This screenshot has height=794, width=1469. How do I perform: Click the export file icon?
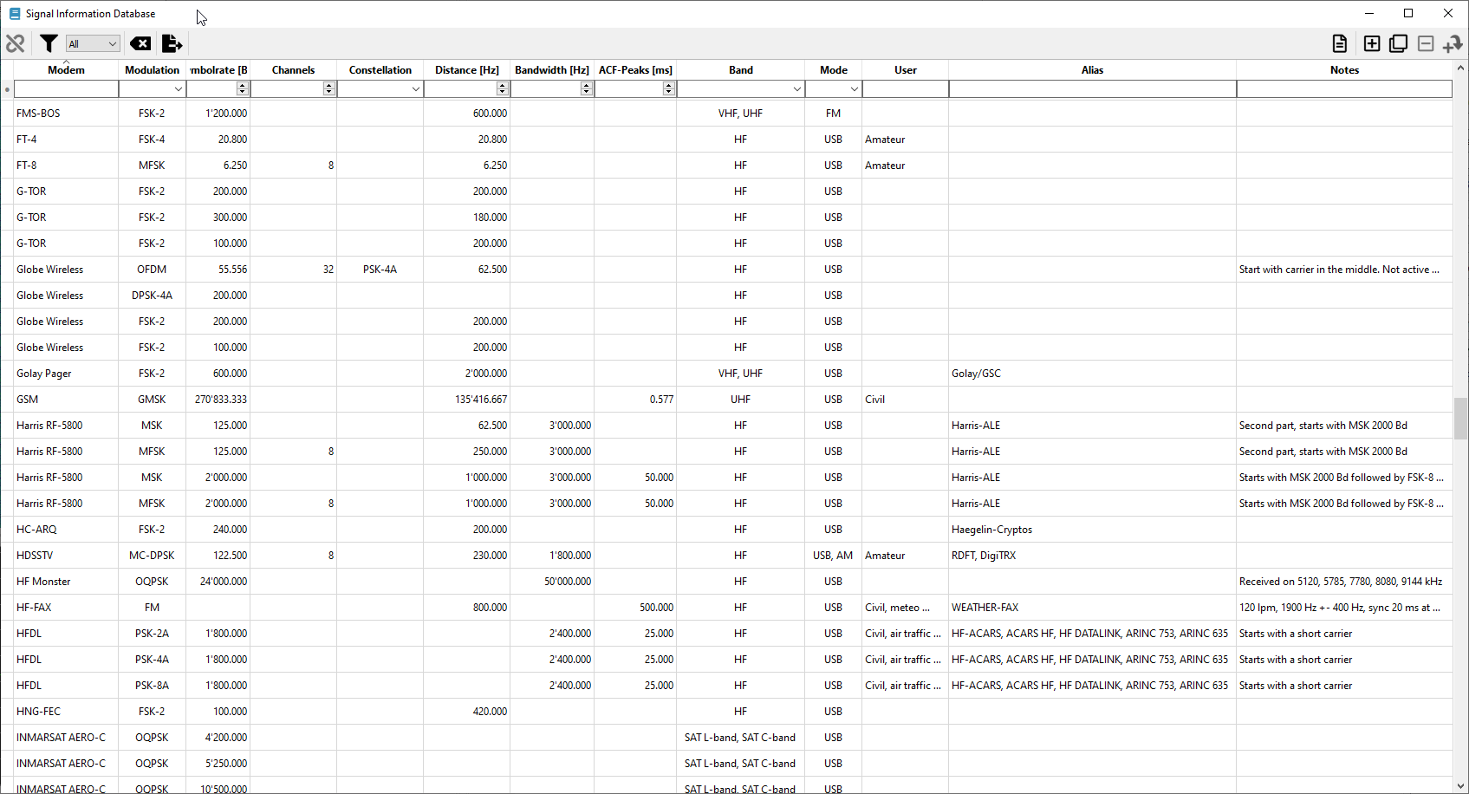[172, 43]
